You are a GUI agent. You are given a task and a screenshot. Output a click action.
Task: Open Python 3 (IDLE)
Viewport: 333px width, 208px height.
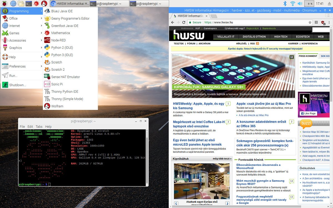[x=70, y=55]
